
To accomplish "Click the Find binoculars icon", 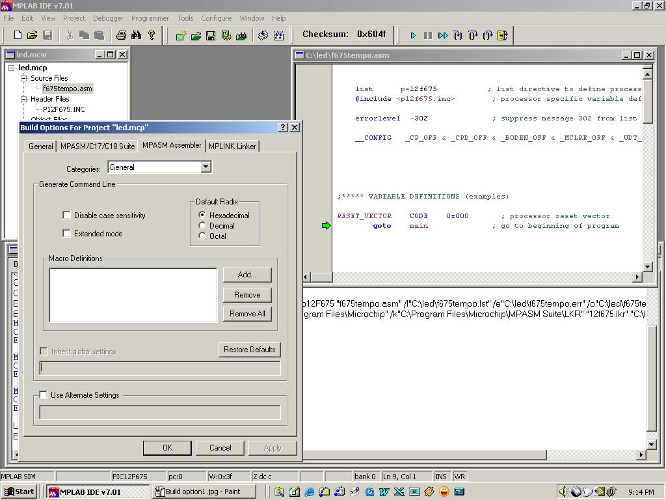I will coord(136,35).
